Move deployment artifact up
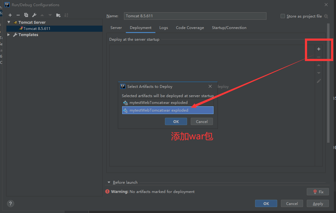 [x=319, y=65]
